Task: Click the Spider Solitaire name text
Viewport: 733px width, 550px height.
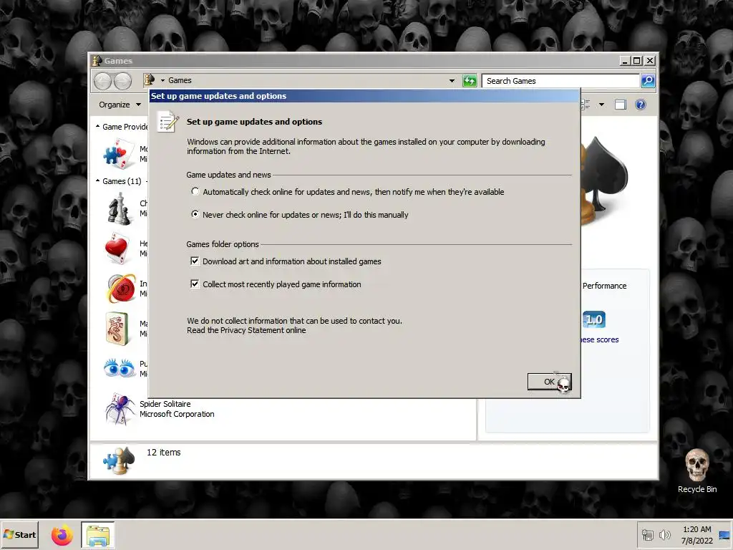Action: (165, 404)
